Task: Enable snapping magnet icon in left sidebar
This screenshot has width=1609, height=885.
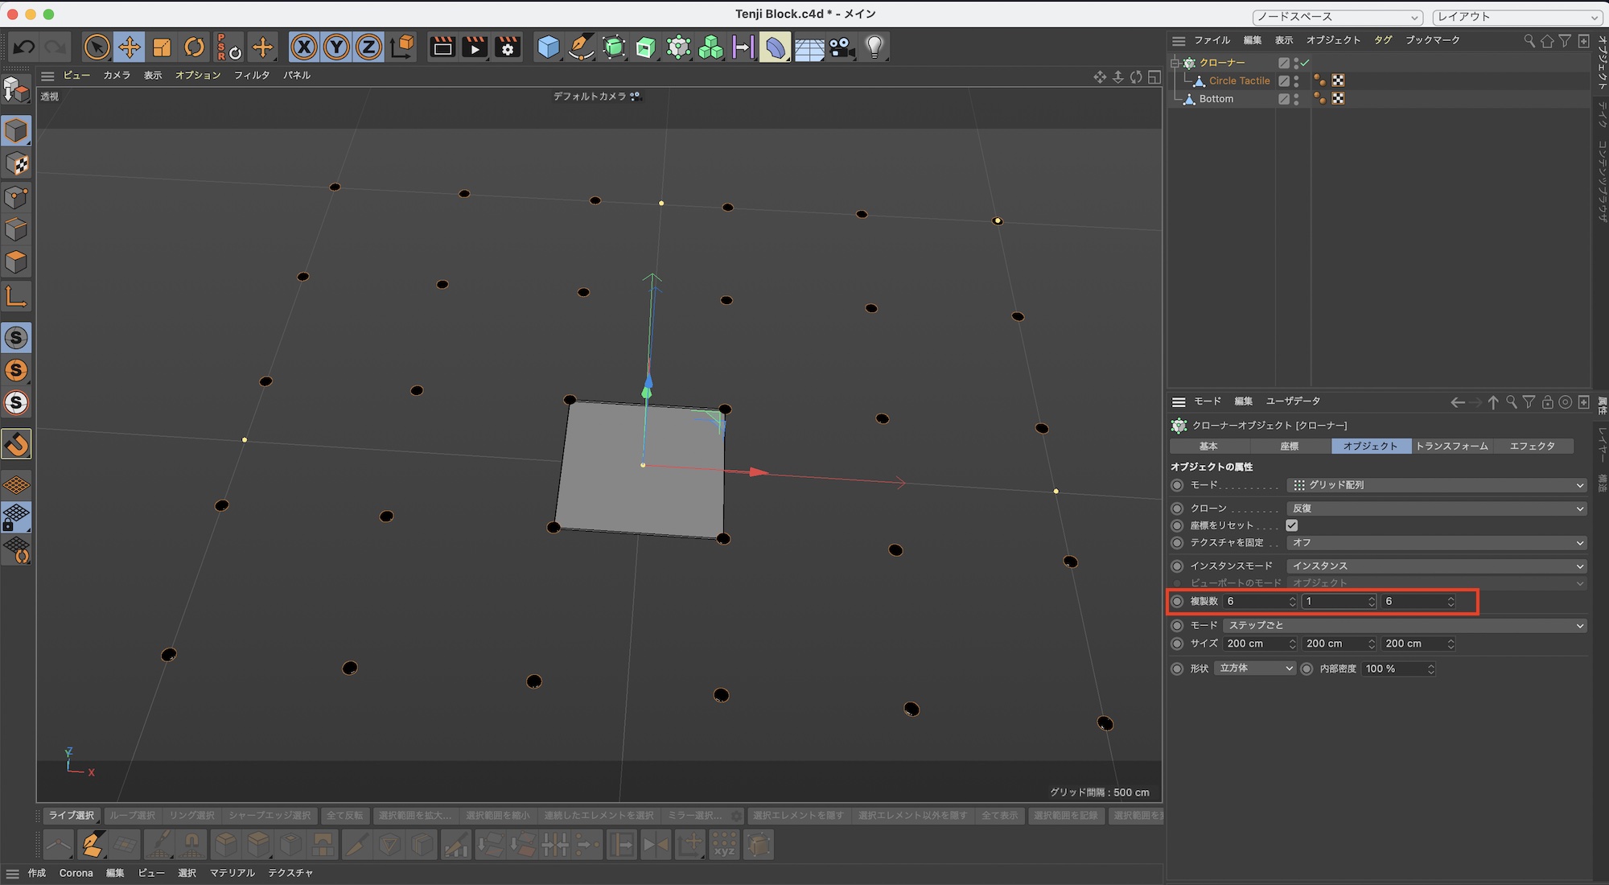Action: (x=17, y=444)
